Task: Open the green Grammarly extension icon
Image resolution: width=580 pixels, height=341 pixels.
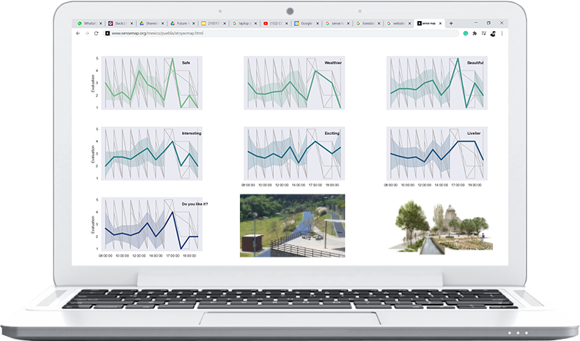Action: tap(466, 33)
